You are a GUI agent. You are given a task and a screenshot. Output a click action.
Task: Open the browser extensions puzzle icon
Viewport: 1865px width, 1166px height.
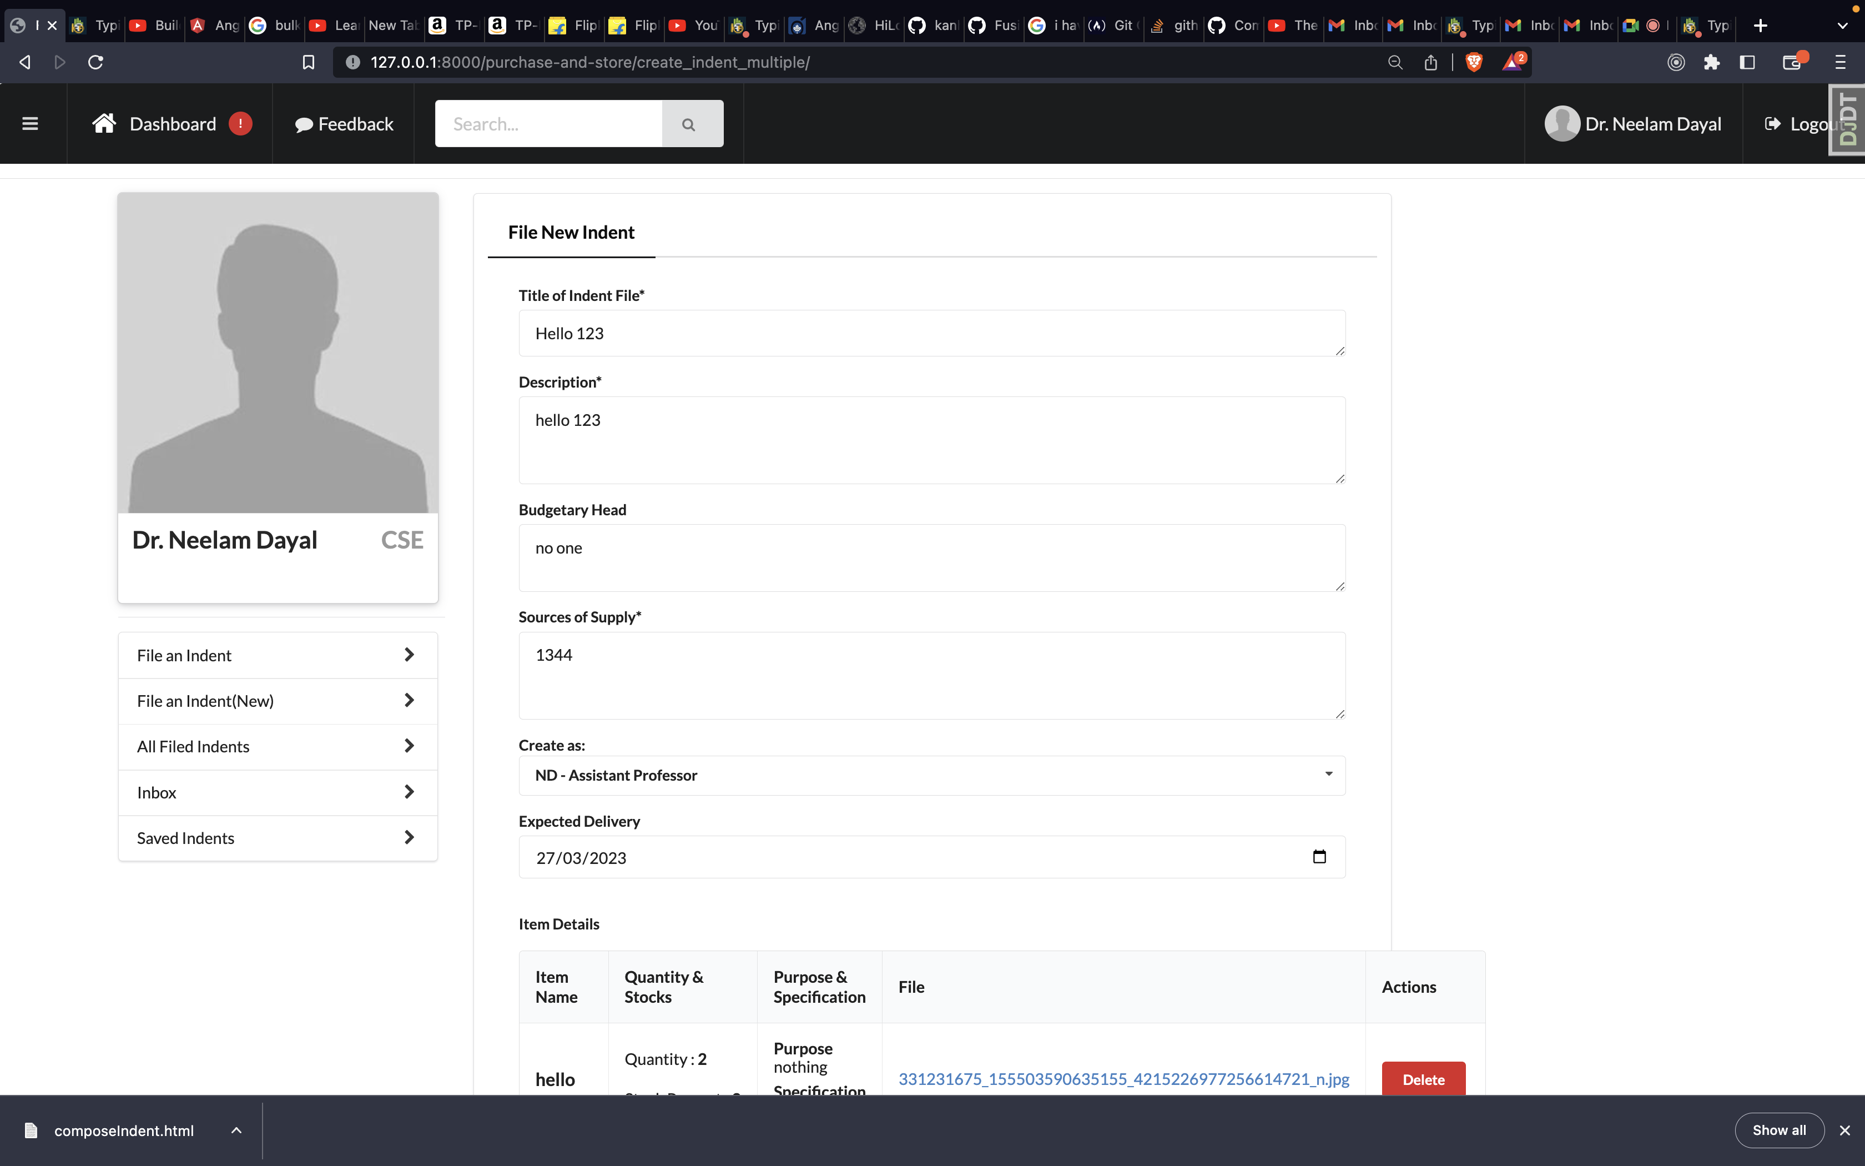[1711, 62]
